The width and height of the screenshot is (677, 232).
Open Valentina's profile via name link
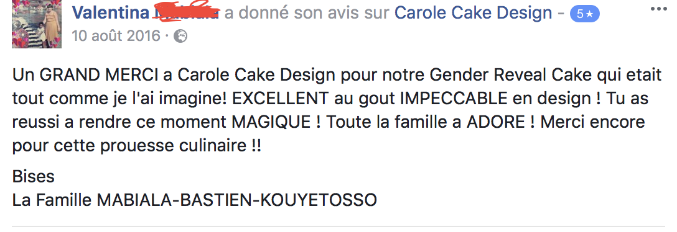click(111, 14)
